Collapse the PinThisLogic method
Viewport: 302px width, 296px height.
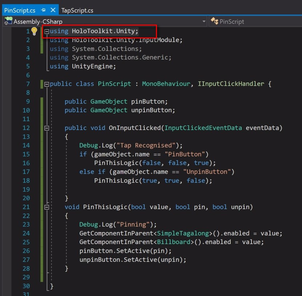(47, 207)
